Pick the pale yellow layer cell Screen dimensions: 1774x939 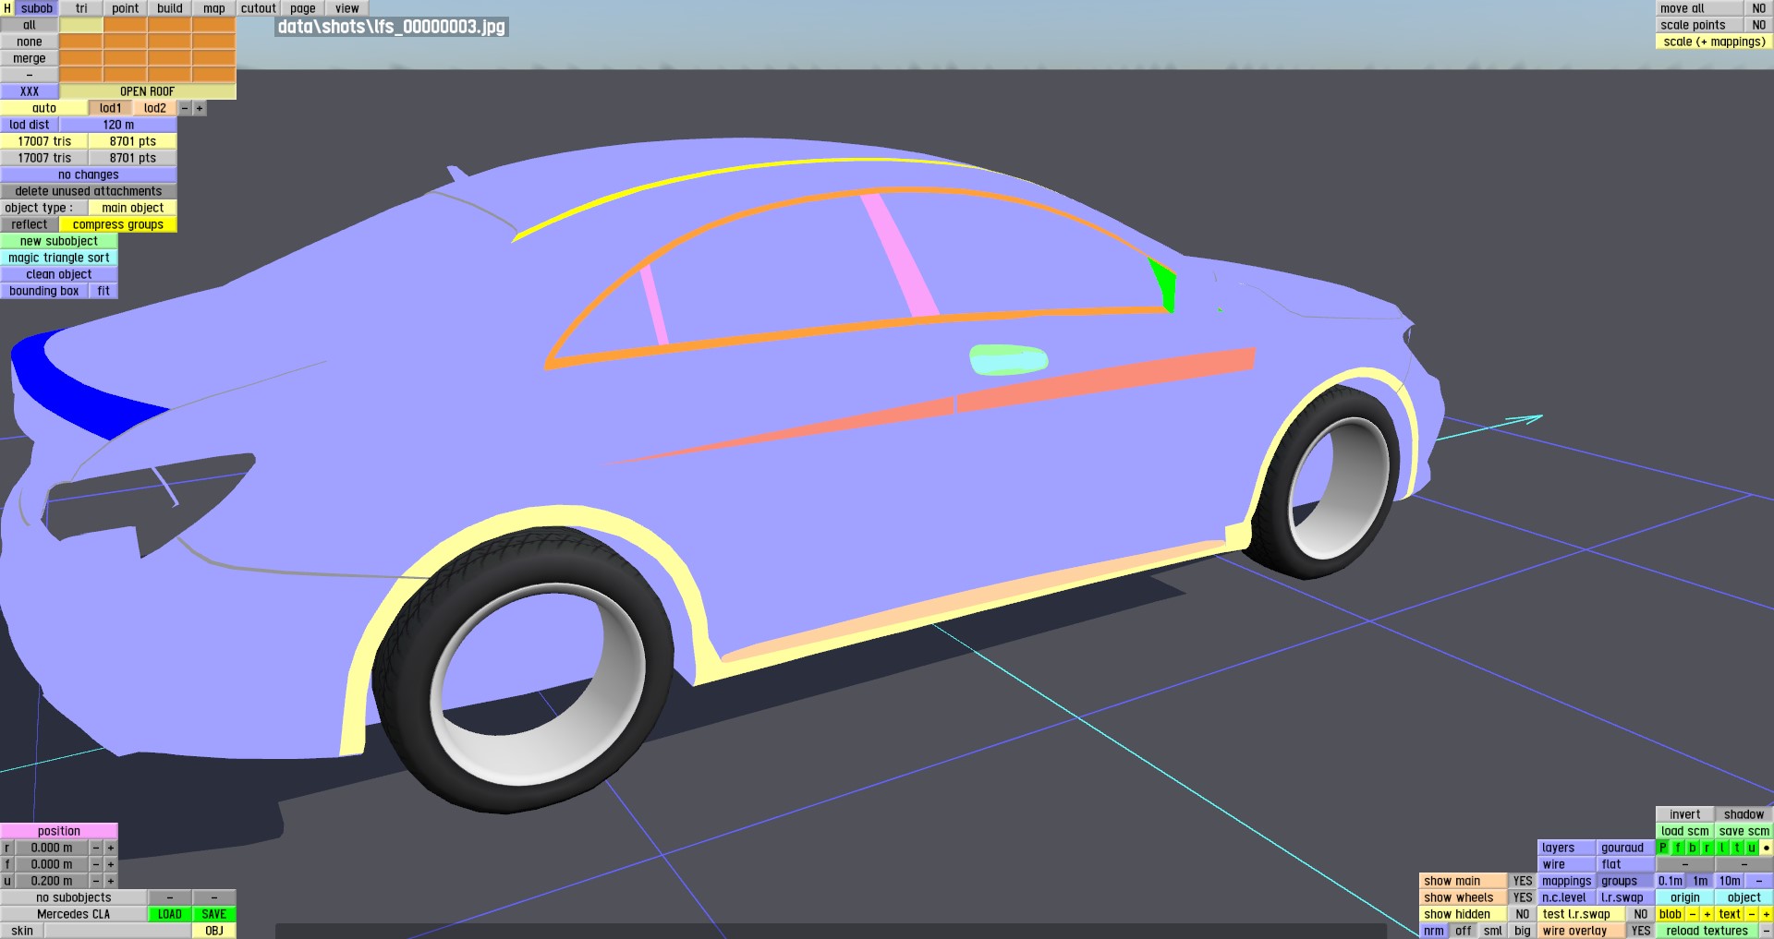[81, 25]
